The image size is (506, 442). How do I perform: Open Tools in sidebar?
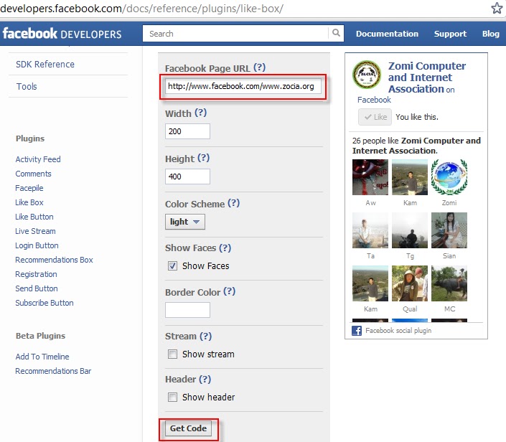click(27, 87)
